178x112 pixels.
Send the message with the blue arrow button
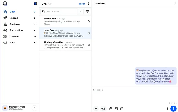pyautogui.click(x=173, y=109)
